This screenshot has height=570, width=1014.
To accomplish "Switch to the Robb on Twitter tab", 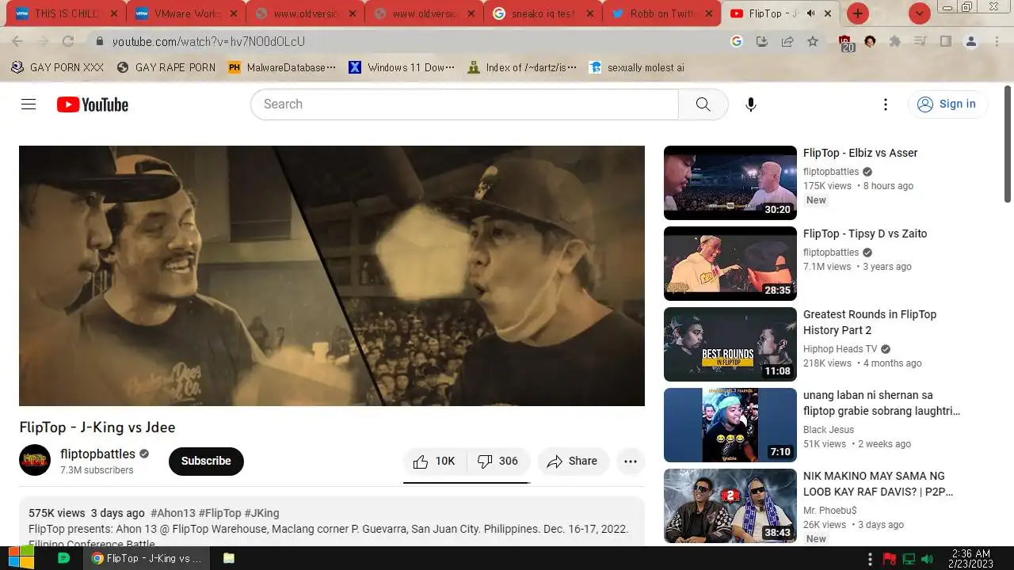I will tap(661, 13).
